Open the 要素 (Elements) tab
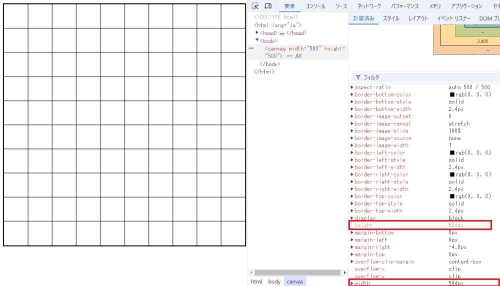Screen dimensions: 500x286 click(x=289, y=6)
